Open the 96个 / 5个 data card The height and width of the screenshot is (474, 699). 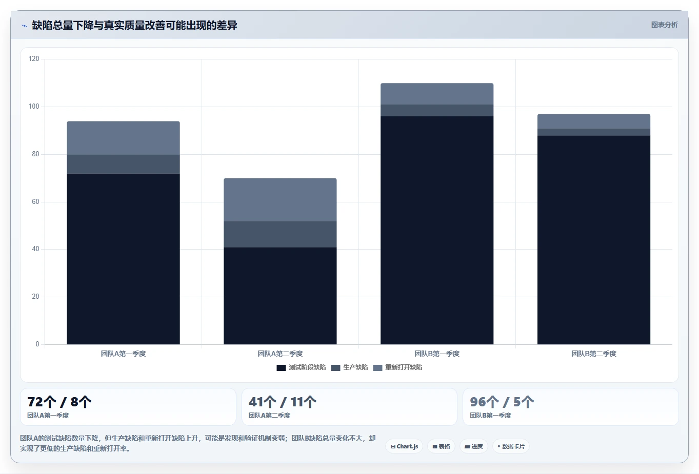[x=571, y=407]
